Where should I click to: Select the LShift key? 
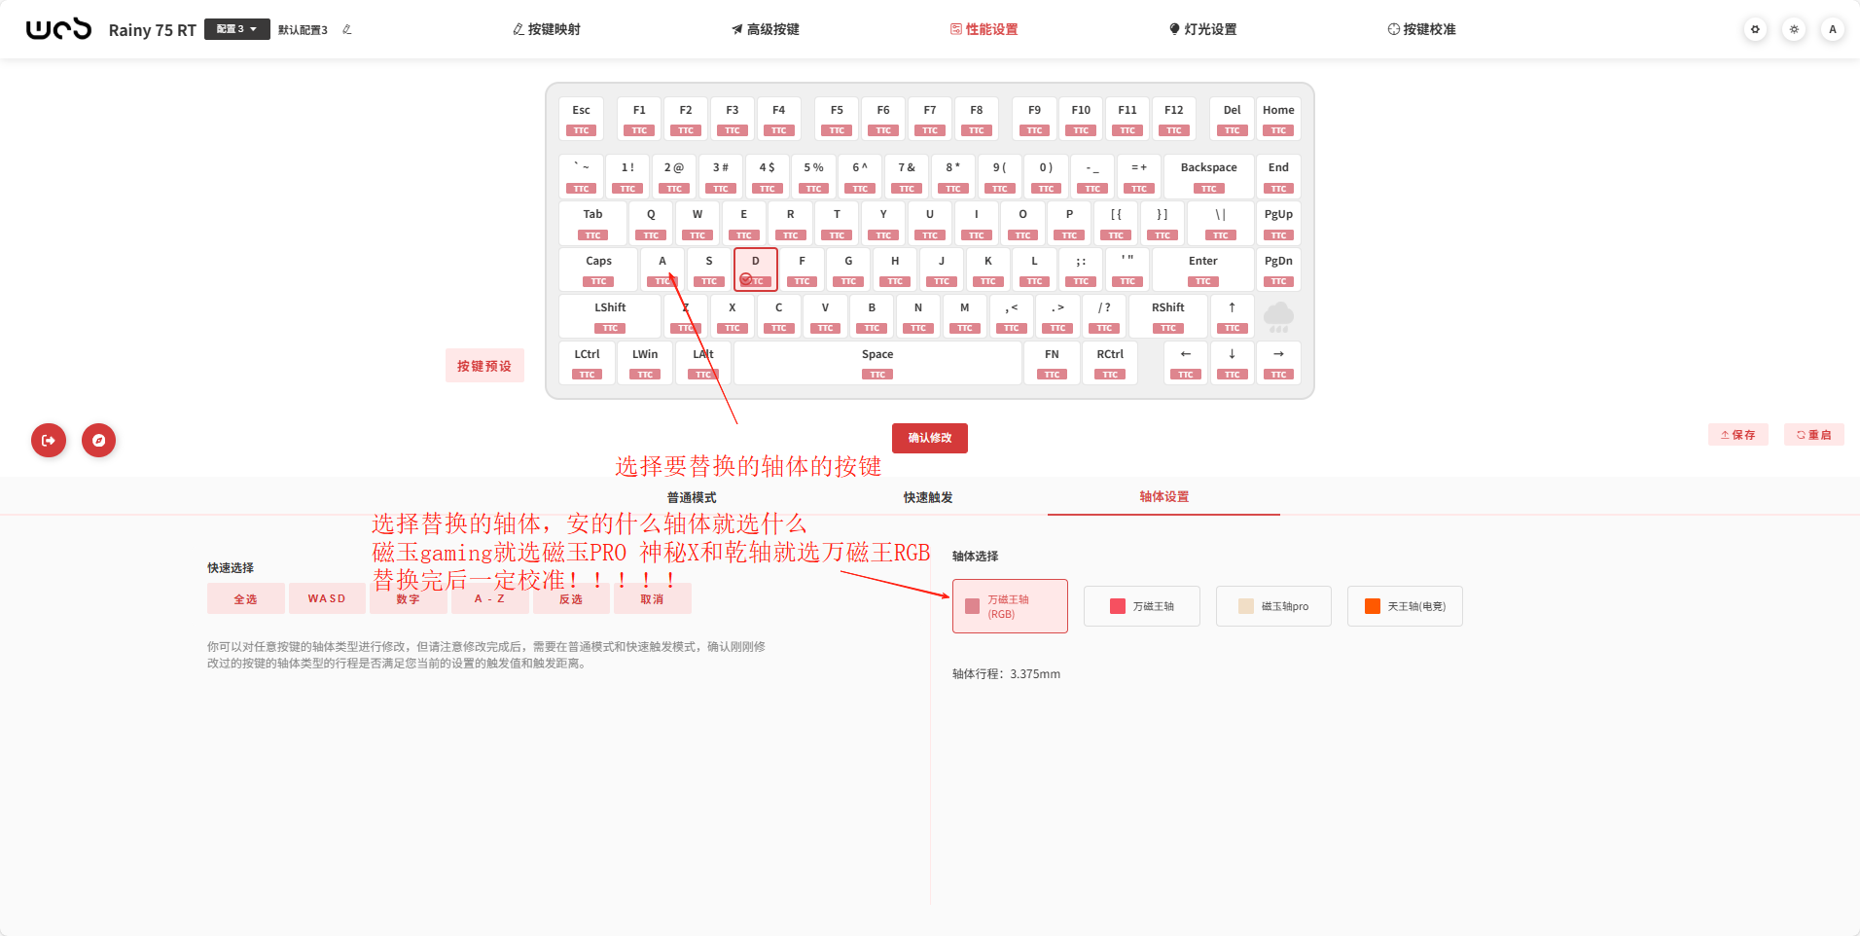click(610, 316)
